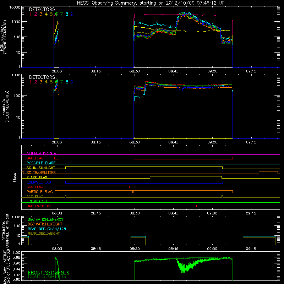Viewport: 284px width, 284px height.
Task: Click 08:00 tick under the front segments plot
Action: point(57,71)
